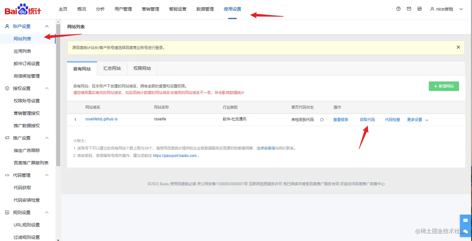The image size is (472, 241).
Task: Click the 推广设置 megaphone icon
Action: tap(7, 138)
